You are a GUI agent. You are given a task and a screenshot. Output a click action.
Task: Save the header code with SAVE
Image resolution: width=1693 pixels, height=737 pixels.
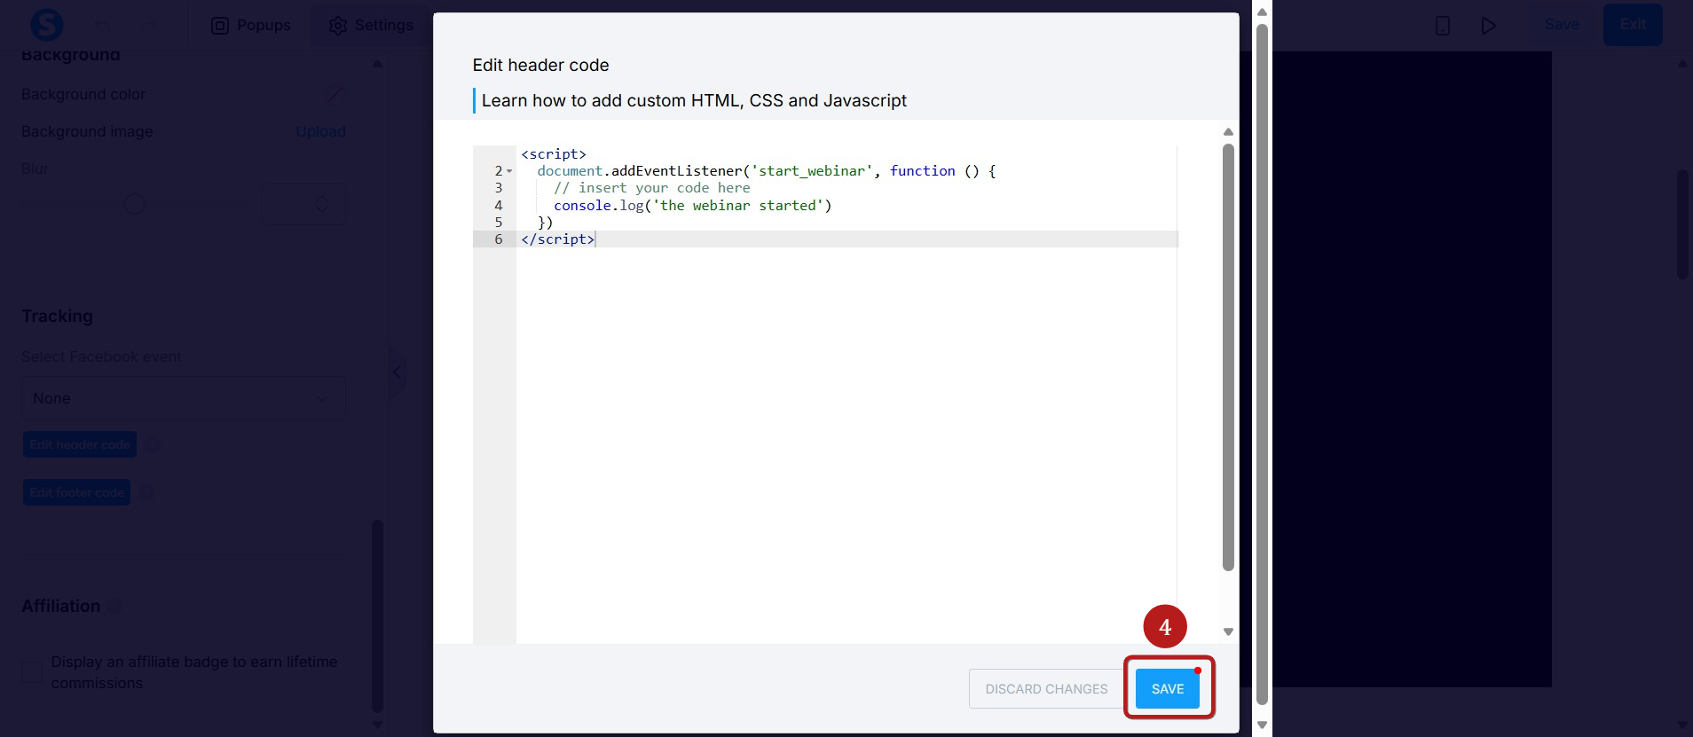(x=1168, y=689)
